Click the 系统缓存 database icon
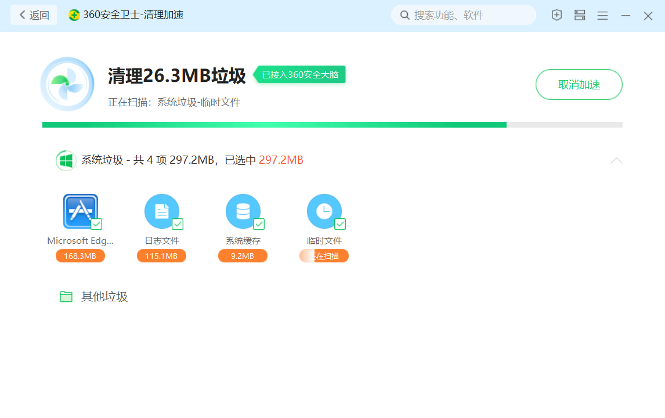 [243, 211]
